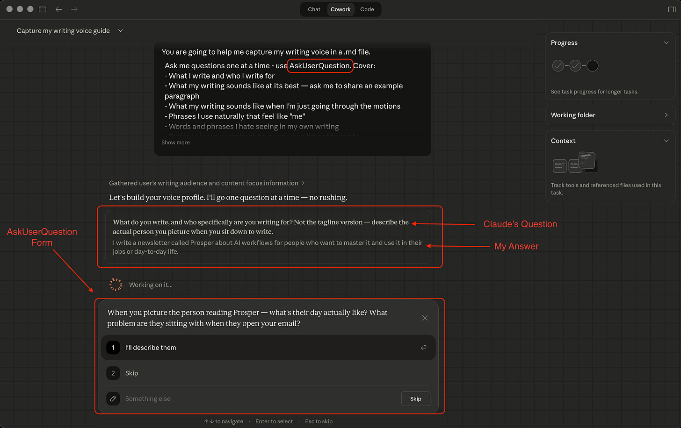This screenshot has width=681, height=428.
Task: Click the second completed progress step circle
Action: [575, 66]
